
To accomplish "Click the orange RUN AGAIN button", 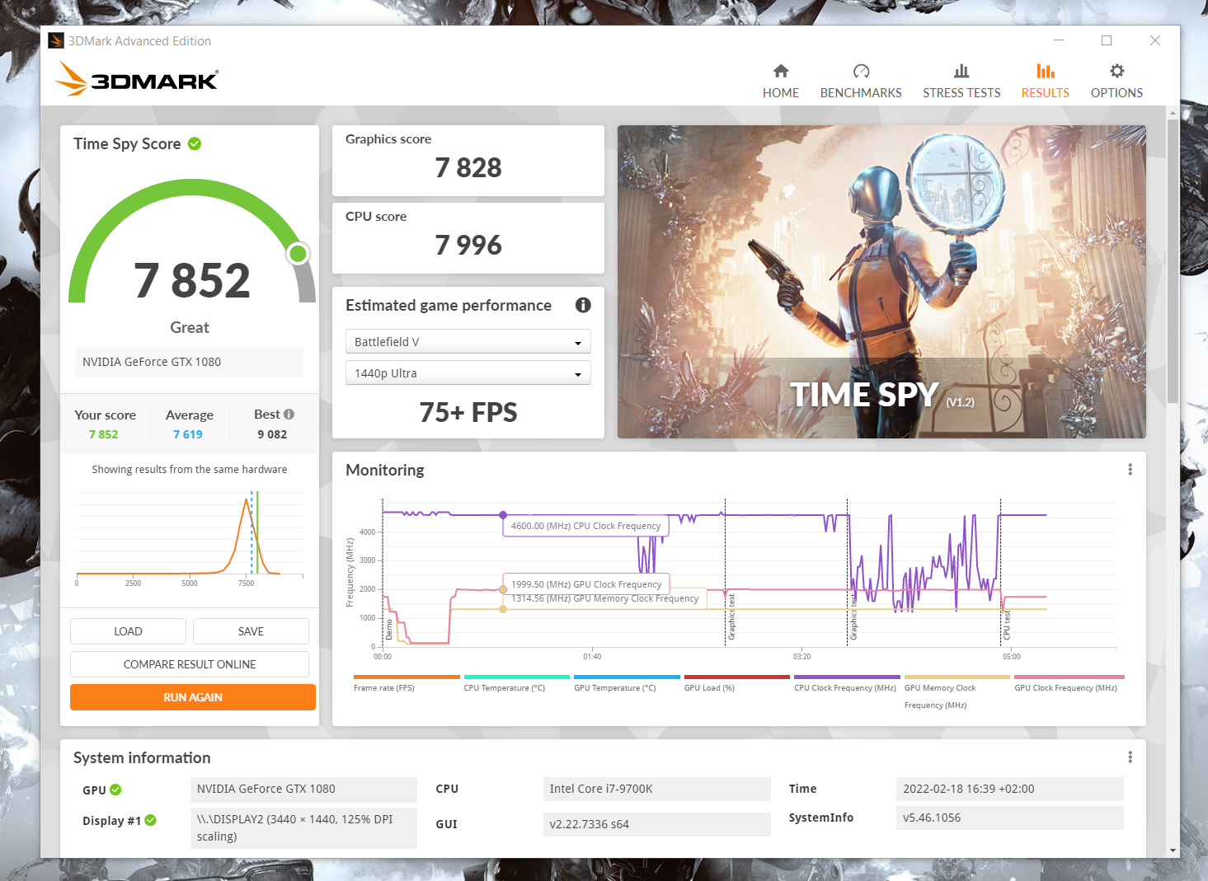I will click(193, 697).
